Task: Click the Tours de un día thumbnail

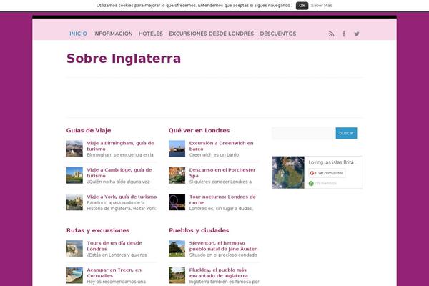Action: (x=74, y=248)
